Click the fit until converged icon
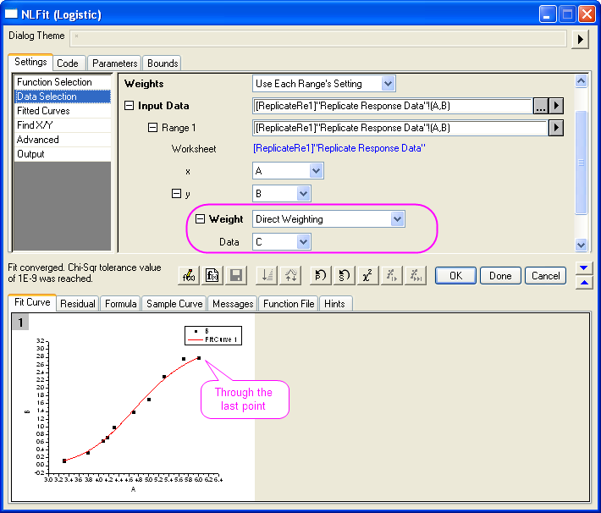This screenshot has width=601, height=513. click(x=416, y=276)
